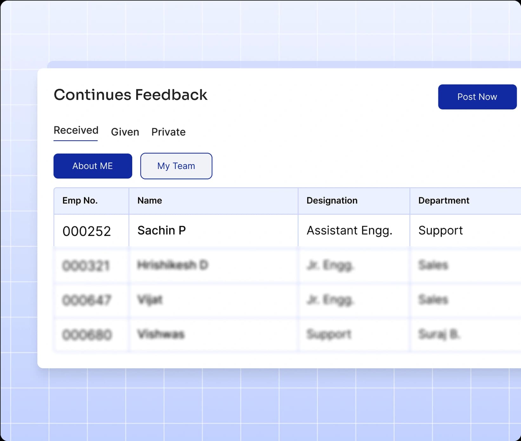521x441 pixels.
Task: Select employee number 000252
Action: pos(87,231)
